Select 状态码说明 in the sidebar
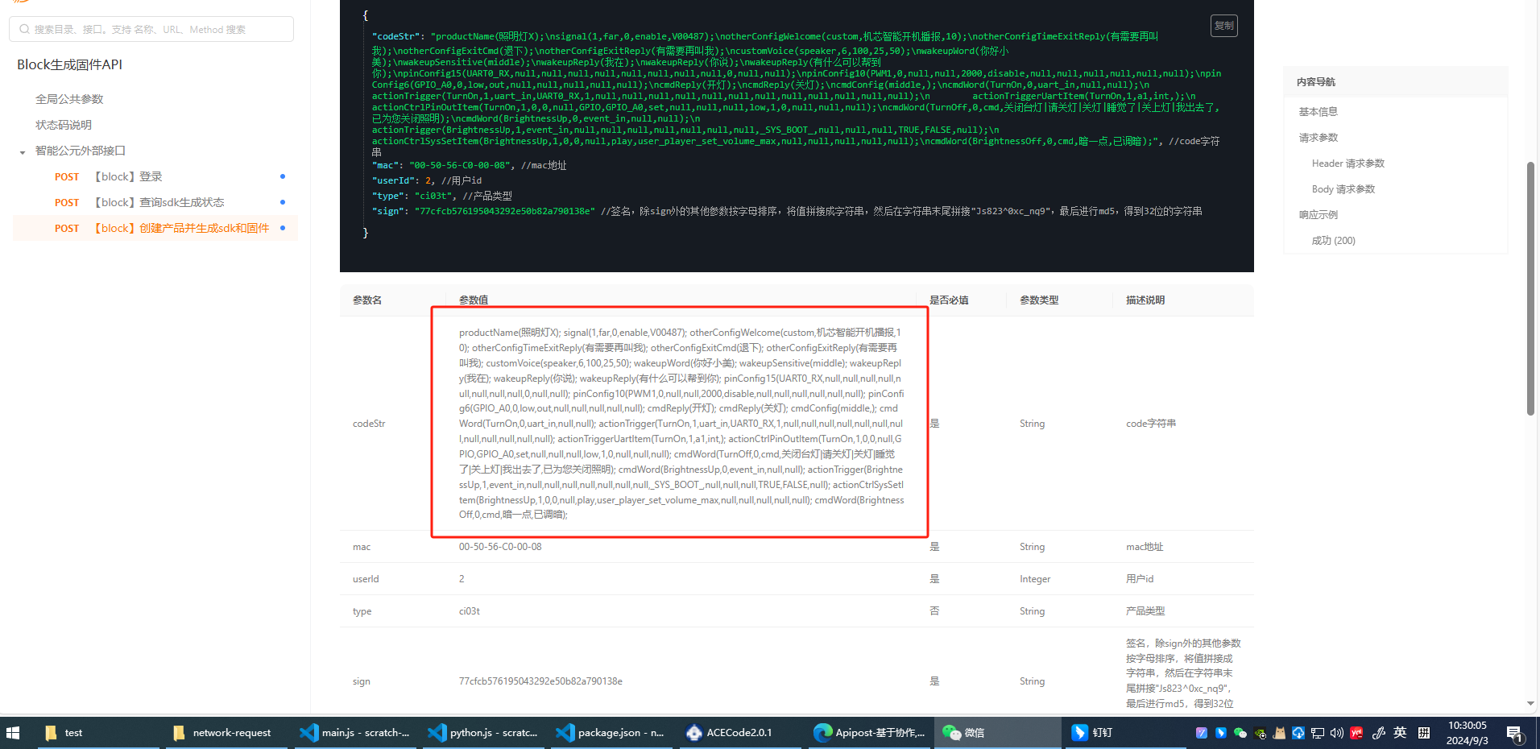Screen dimensions: 1540x749 pyautogui.click(x=64, y=125)
